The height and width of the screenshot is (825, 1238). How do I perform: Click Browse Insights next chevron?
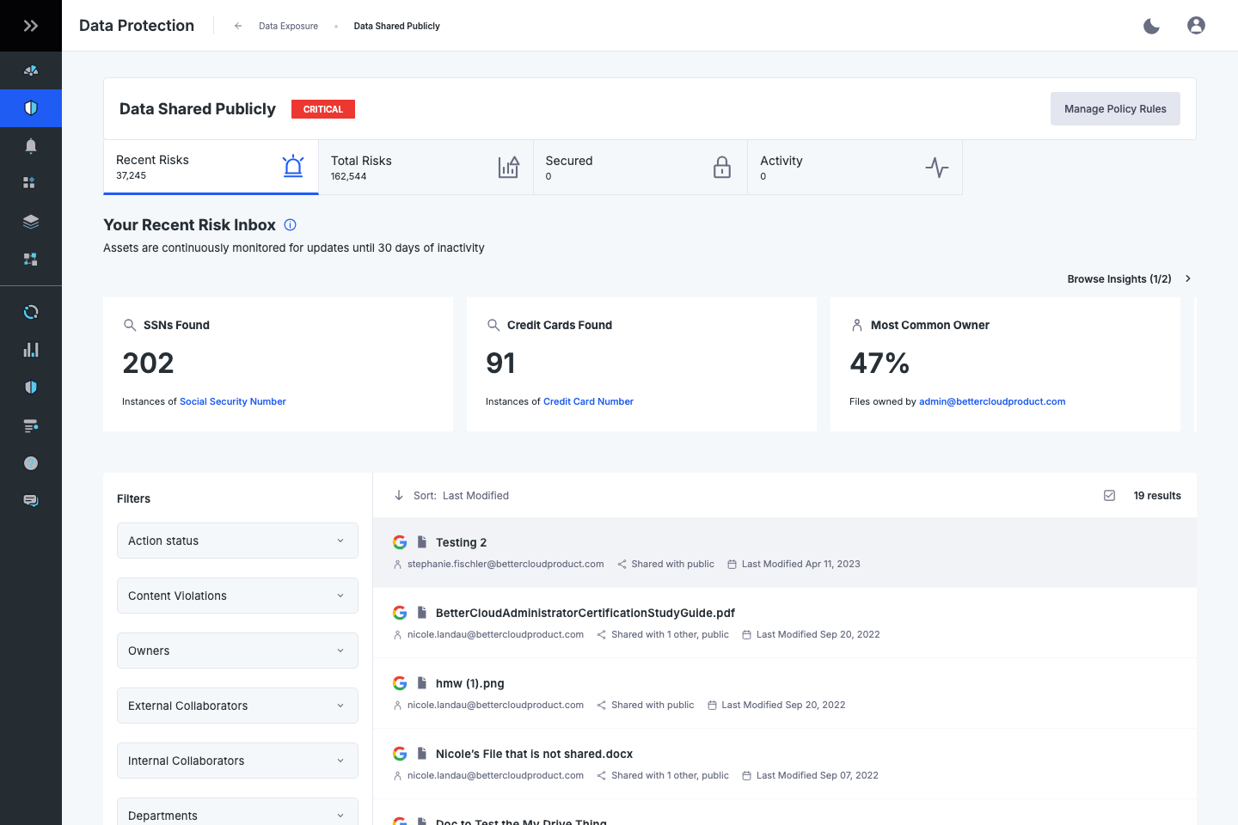click(1188, 278)
